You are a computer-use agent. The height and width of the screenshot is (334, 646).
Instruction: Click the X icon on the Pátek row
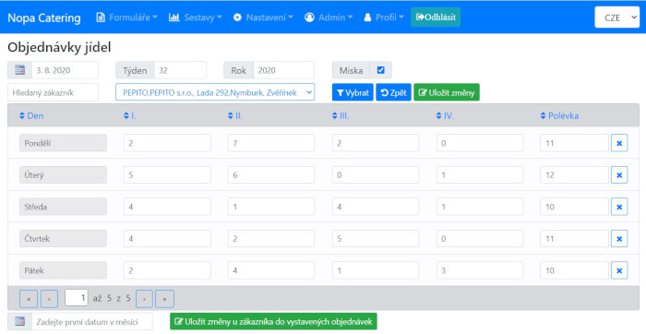[x=619, y=270]
